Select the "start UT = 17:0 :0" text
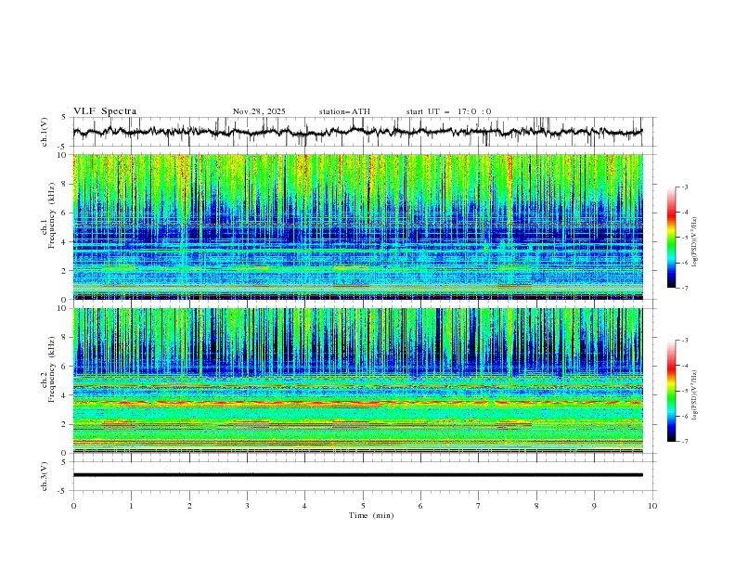Screen dimensions: 735x568 [448, 111]
